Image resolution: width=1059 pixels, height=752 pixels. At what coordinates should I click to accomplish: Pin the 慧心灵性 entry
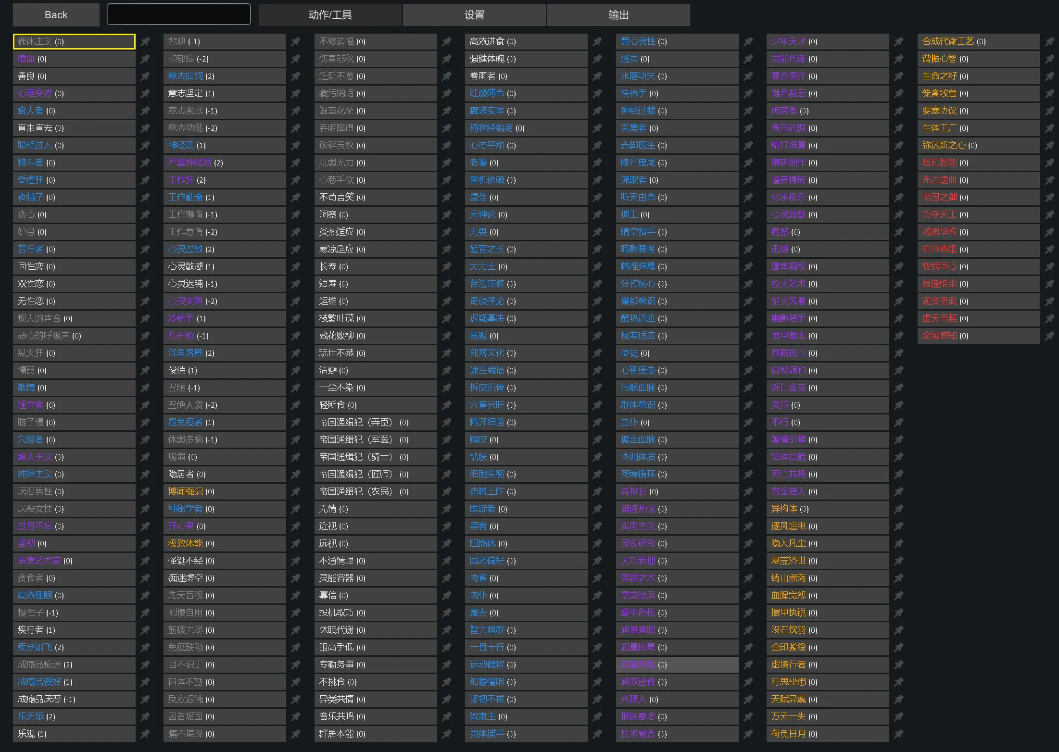point(748,42)
